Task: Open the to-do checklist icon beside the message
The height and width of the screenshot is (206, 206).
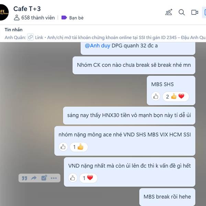Action: tap(44, 178)
